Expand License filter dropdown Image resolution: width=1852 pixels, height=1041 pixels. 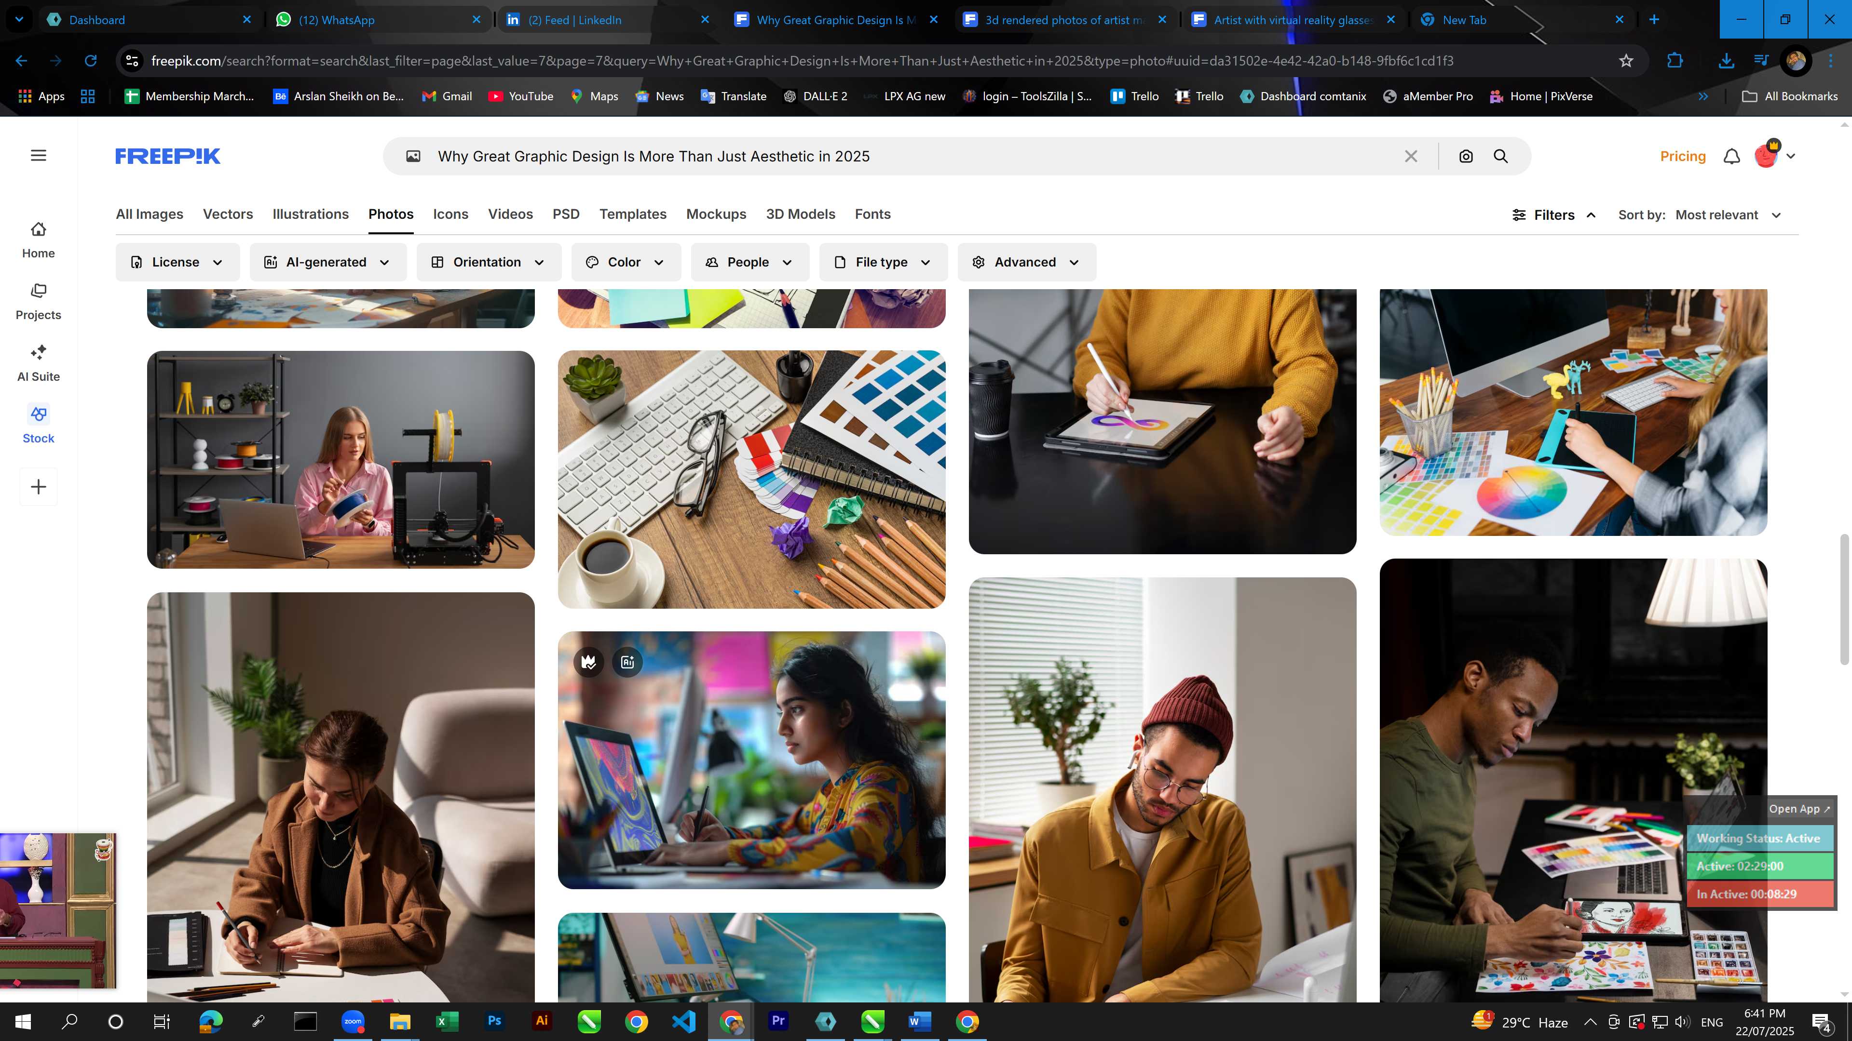coord(177,262)
